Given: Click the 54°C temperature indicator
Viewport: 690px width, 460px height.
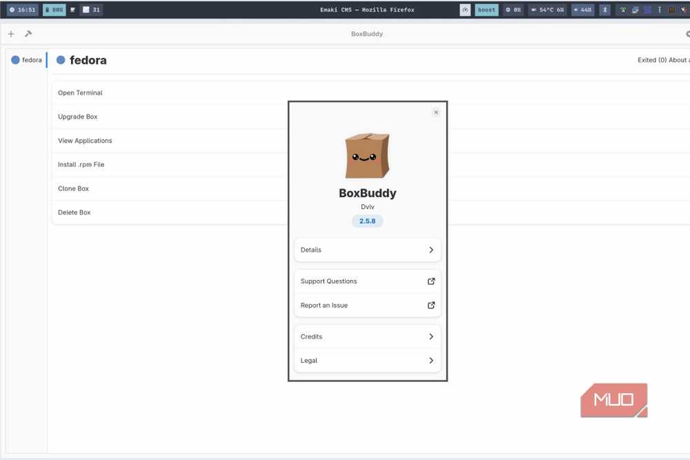Looking at the screenshot, I should coord(547,10).
